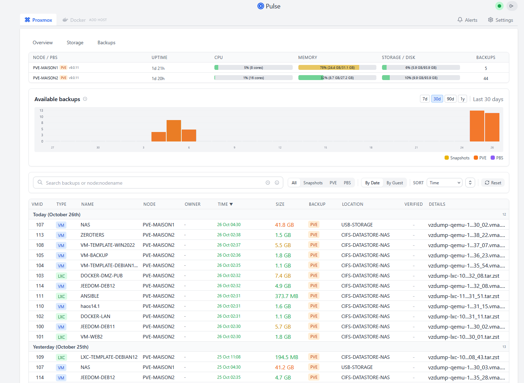This screenshot has height=383, width=524.
Task: Select the 7d time range
Action: pos(425,99)
